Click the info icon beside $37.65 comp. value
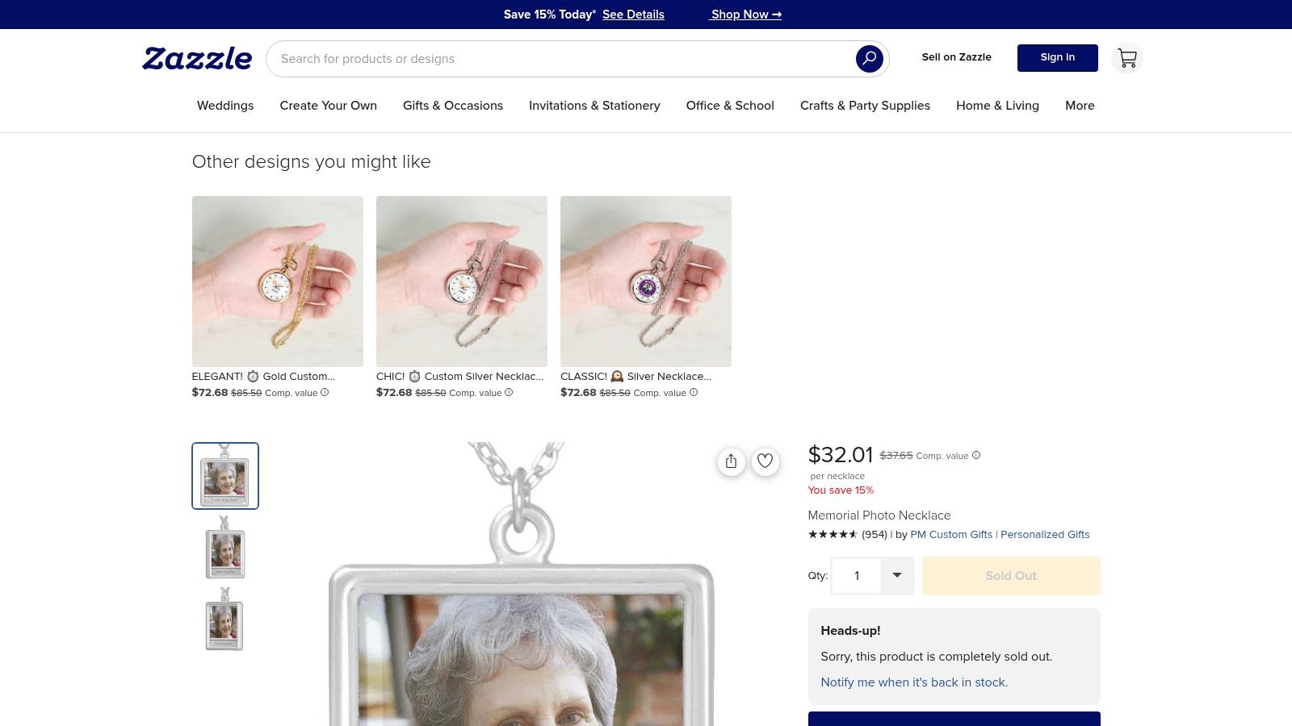This screenshot has width=1292, height=726. tap(976, 455)
